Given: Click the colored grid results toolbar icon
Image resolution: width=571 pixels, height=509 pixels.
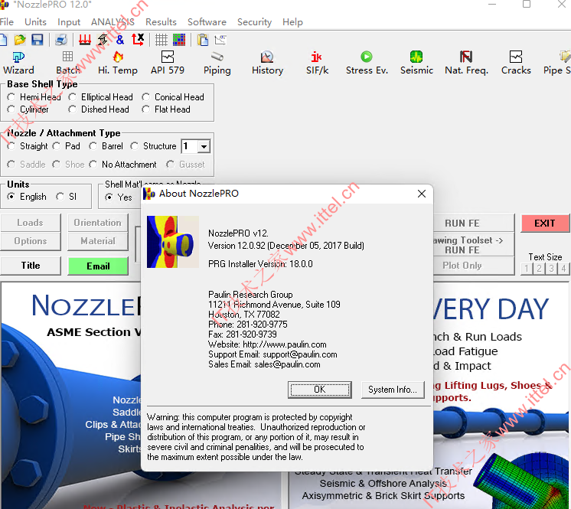Looking at the screenshot, I should [x=179, y=40].
